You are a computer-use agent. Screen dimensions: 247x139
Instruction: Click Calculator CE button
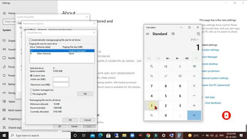point(166,66)
